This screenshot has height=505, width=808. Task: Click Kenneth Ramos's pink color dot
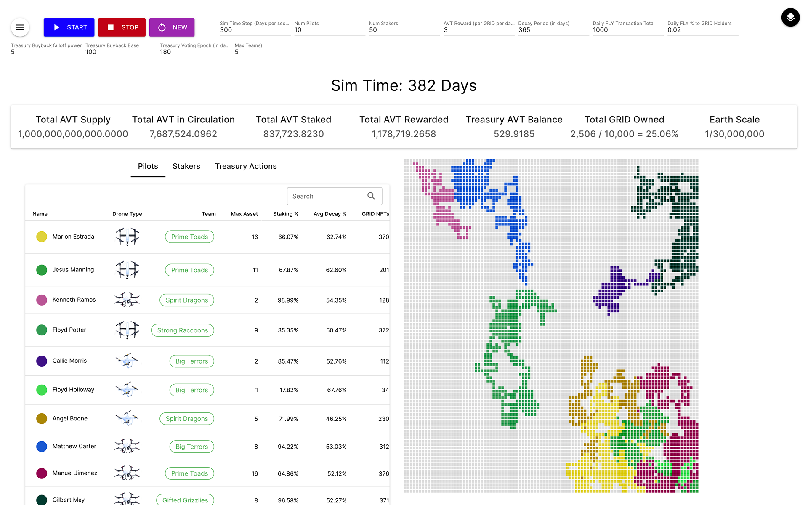(x=42, y=300)
